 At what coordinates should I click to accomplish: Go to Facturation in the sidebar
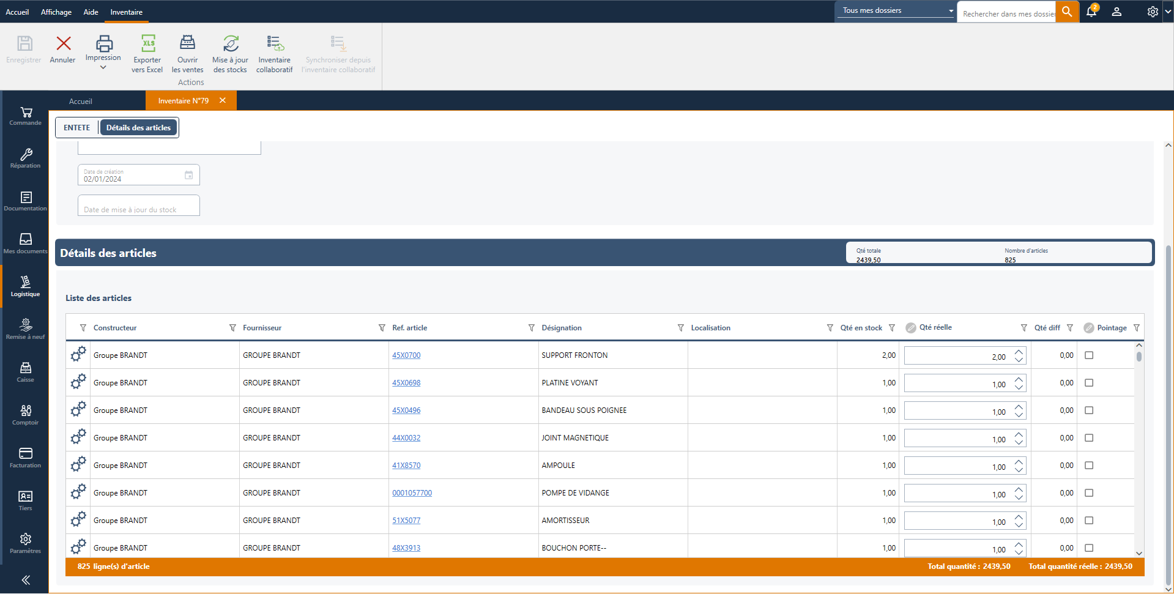point(26,458)
